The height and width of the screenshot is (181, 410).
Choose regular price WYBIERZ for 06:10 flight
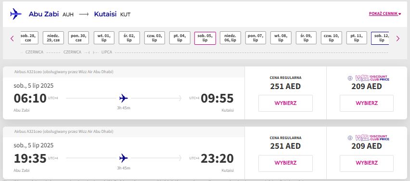[285, 103]
